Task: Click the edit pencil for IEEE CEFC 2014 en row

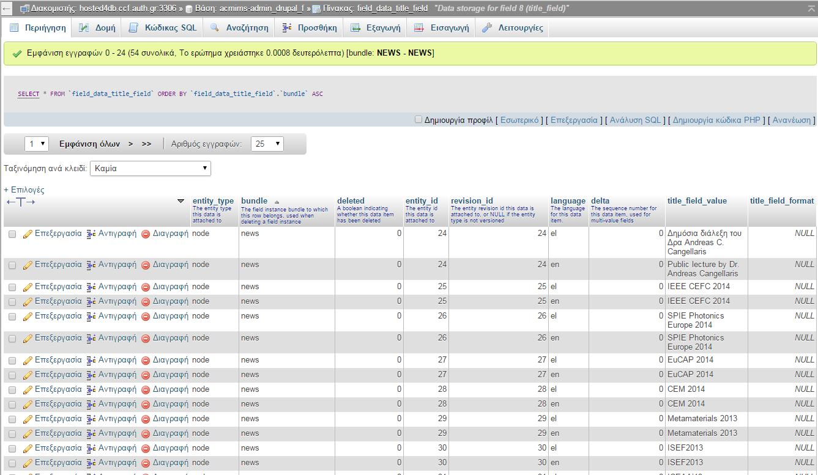Action: [28, 302]
